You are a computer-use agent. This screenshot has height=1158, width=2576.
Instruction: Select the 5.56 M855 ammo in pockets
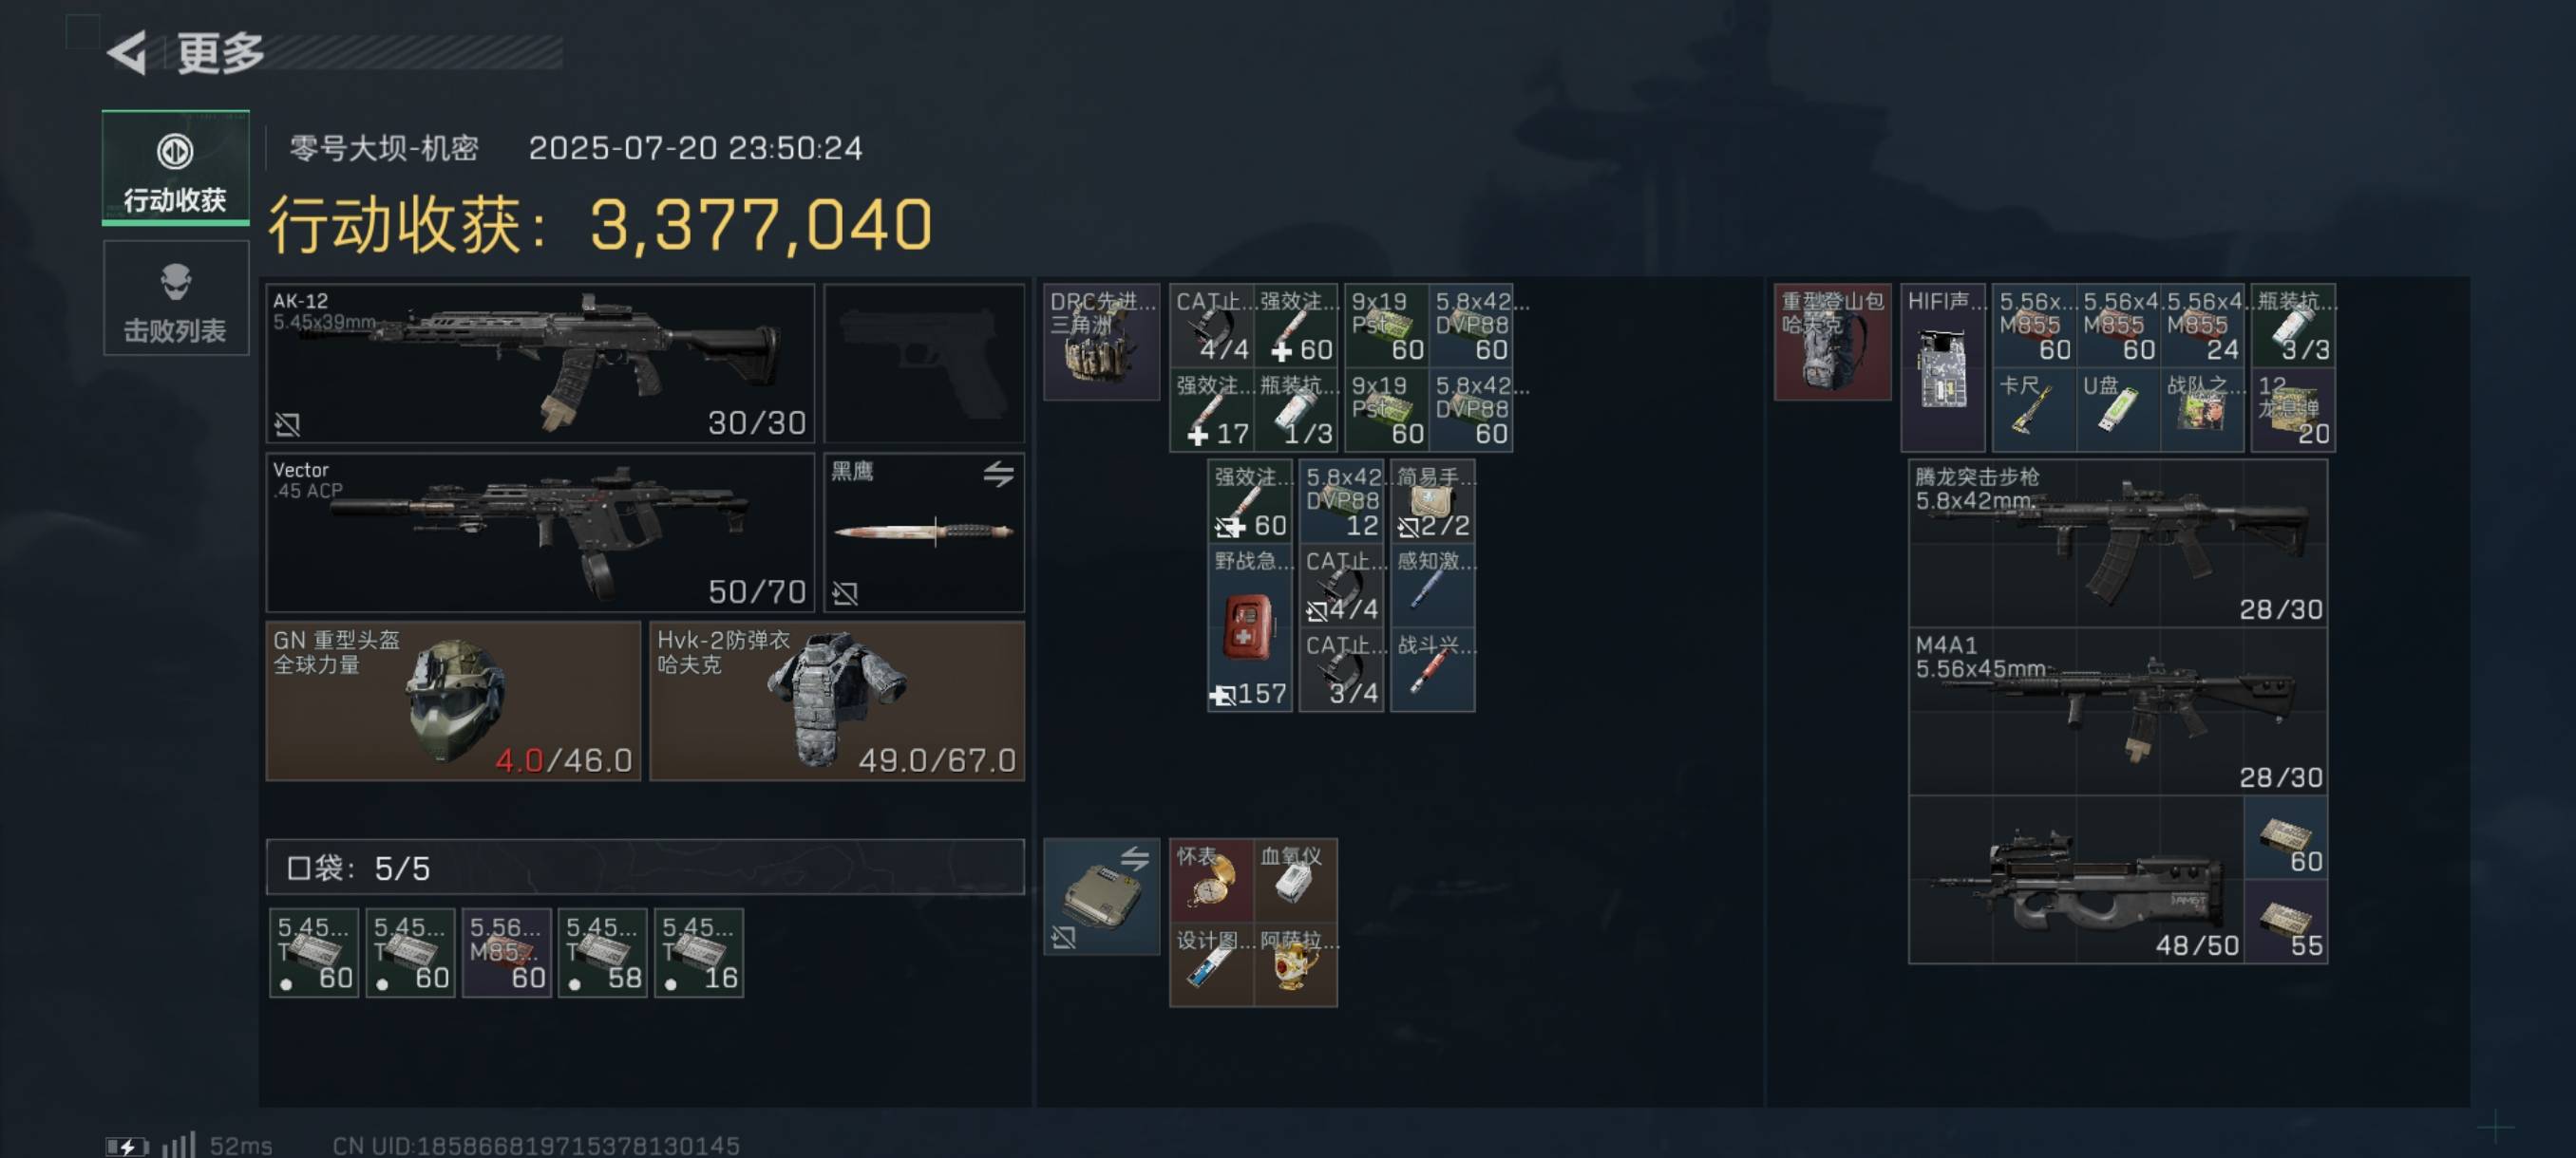point(507,952)
